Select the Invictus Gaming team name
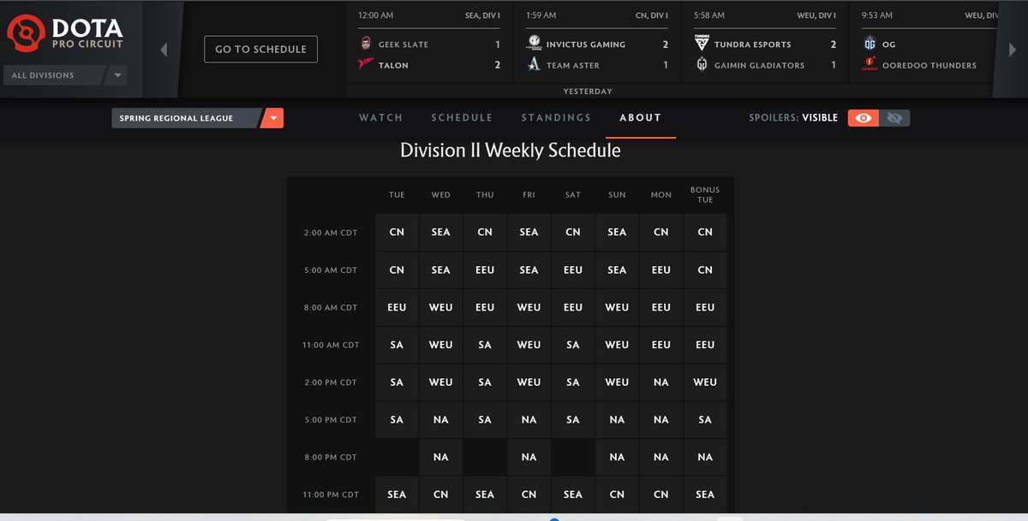The image size is (1028, 521). coord(586,44)
